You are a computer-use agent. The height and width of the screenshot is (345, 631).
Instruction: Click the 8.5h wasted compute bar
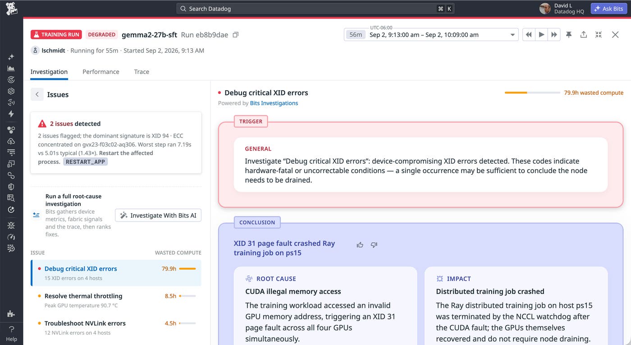point(187,296)
